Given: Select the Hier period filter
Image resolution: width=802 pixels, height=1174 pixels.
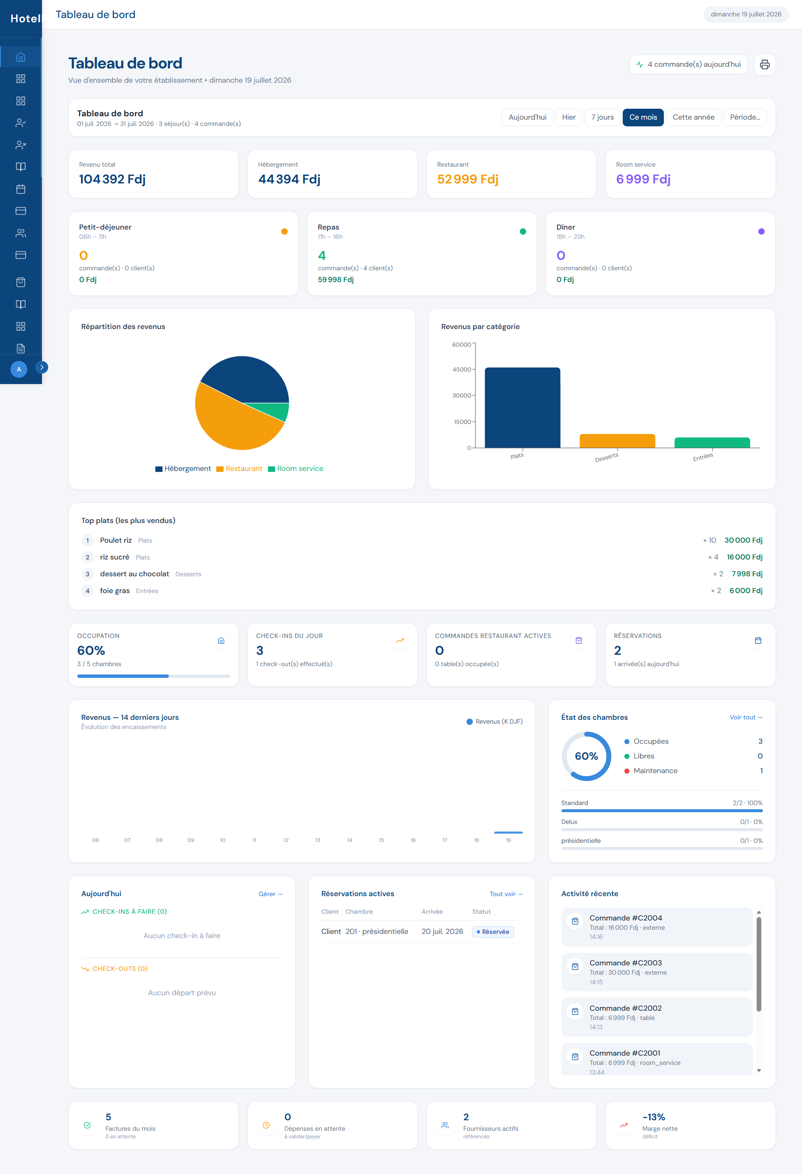Looking at the screenshot, I should point(569,117).
